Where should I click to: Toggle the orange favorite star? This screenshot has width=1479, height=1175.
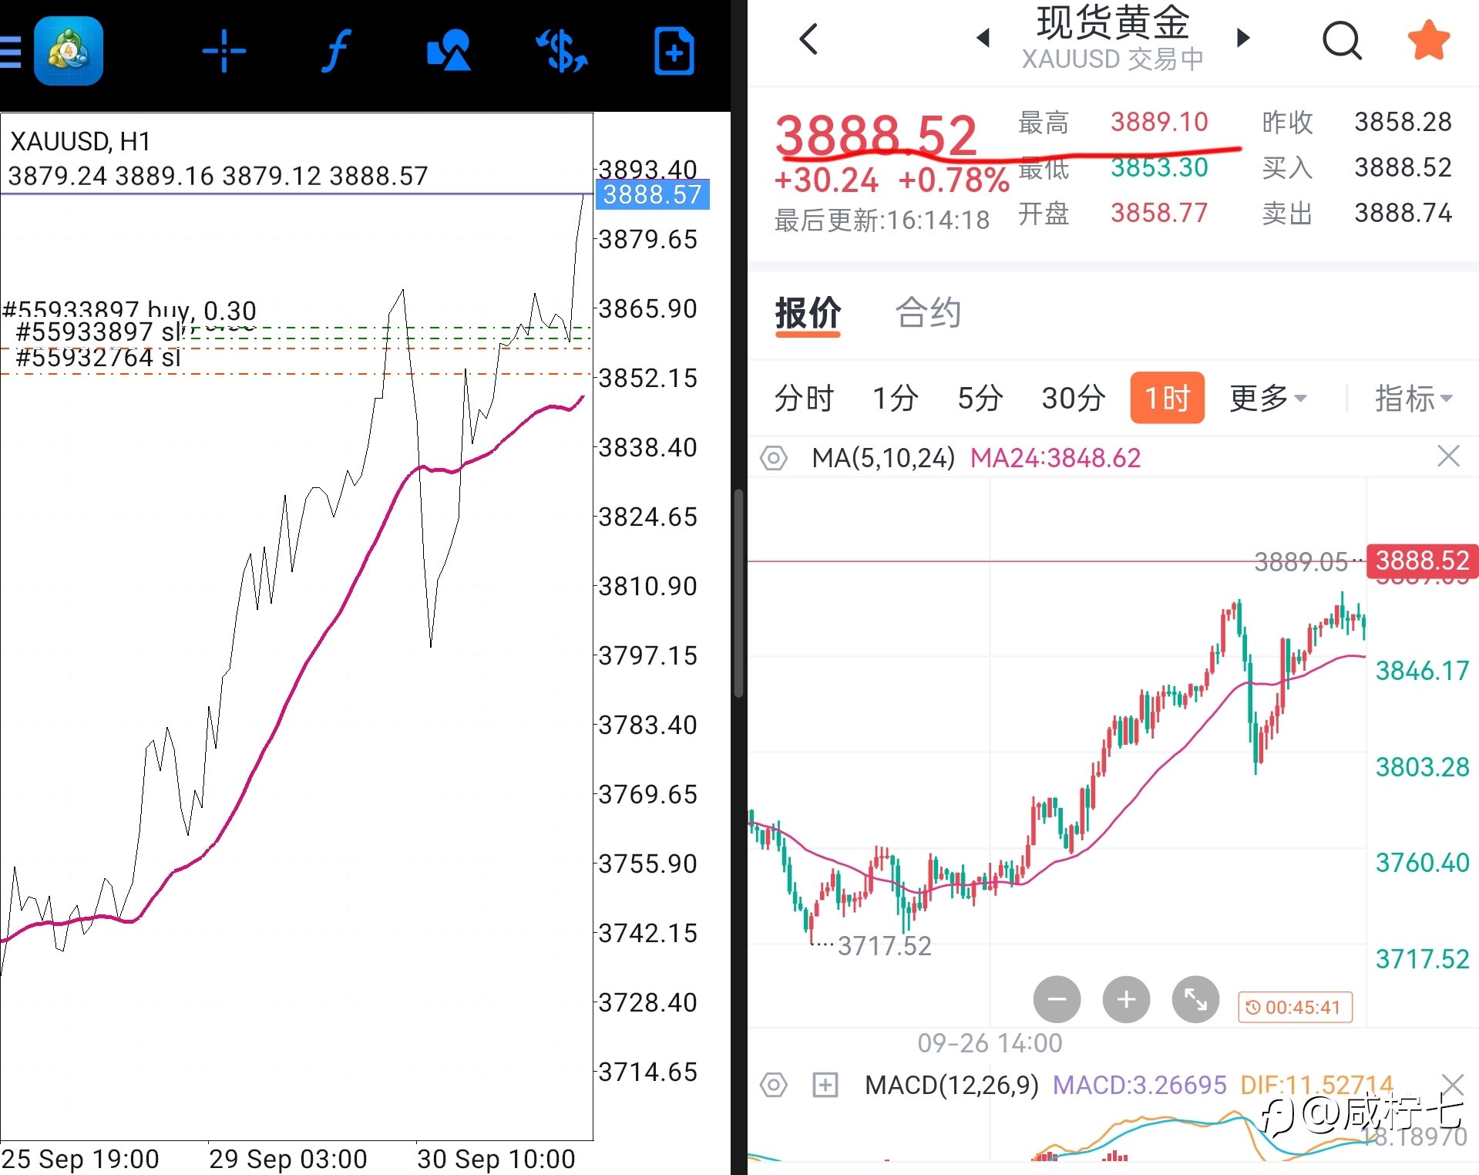click(1428, 40)
